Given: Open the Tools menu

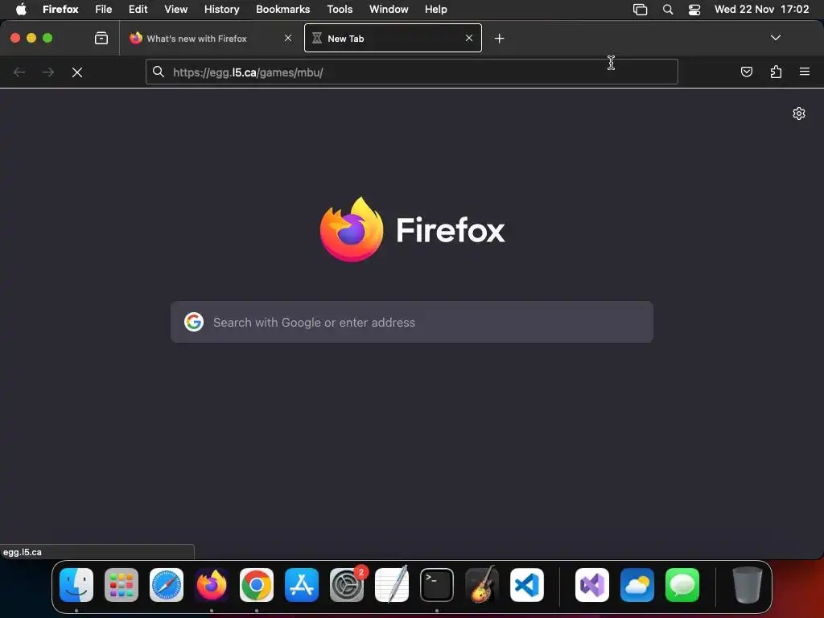Looking at the screenshot, I should [x=340, y=10].
